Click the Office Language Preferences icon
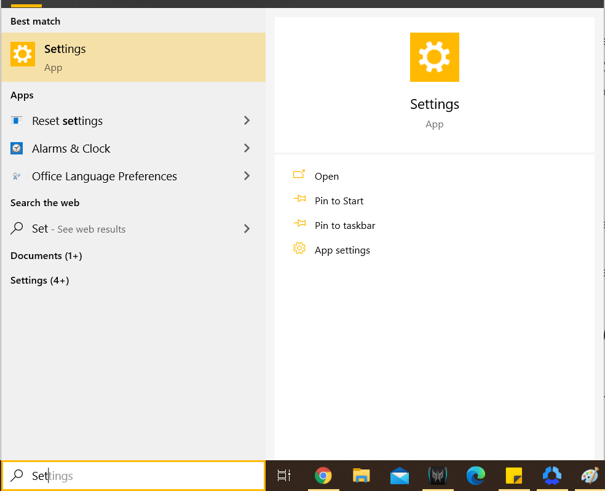 tap(16, 177)
